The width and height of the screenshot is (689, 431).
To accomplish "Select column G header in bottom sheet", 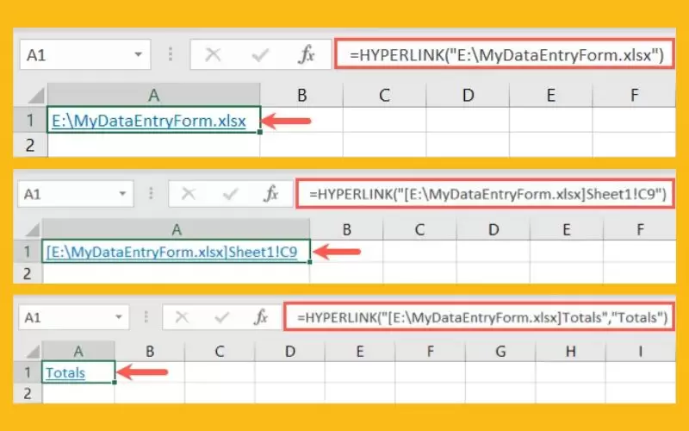I will [x=500, y=351].
